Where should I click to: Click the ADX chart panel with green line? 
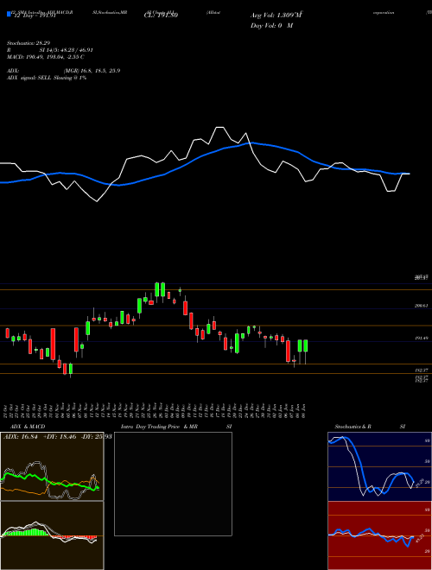(x=52, y=466)
